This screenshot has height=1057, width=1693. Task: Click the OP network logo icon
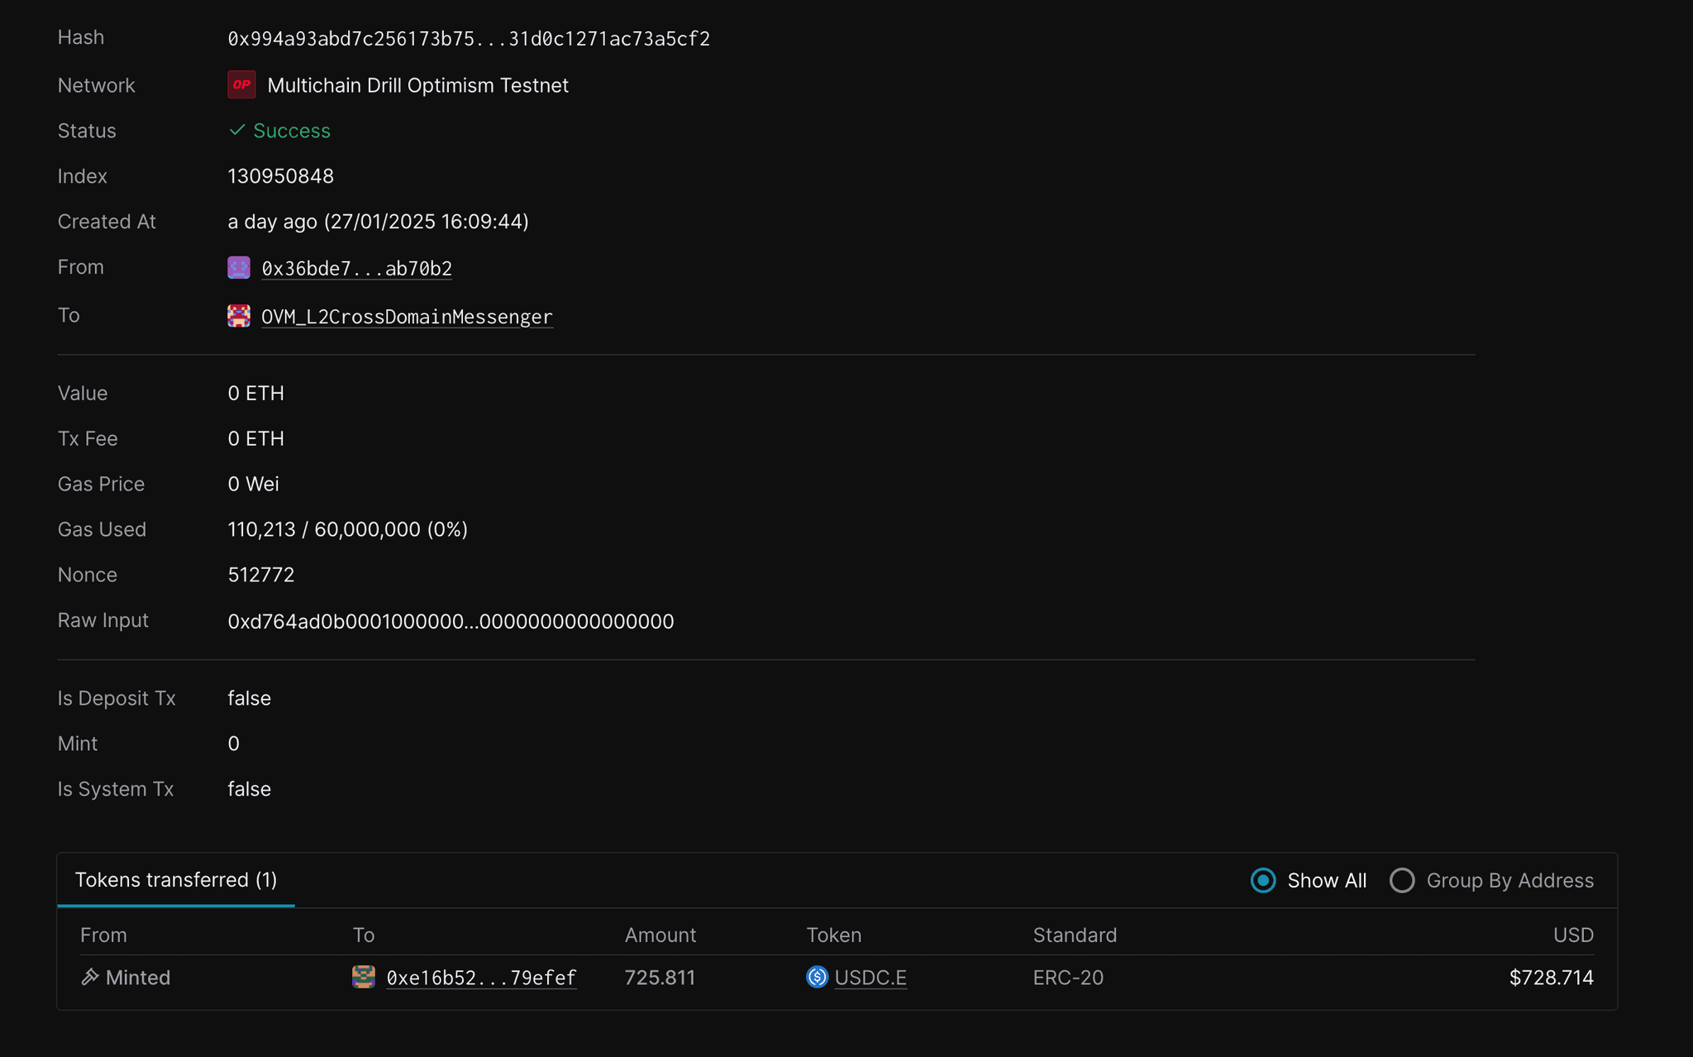pos(241,84)
